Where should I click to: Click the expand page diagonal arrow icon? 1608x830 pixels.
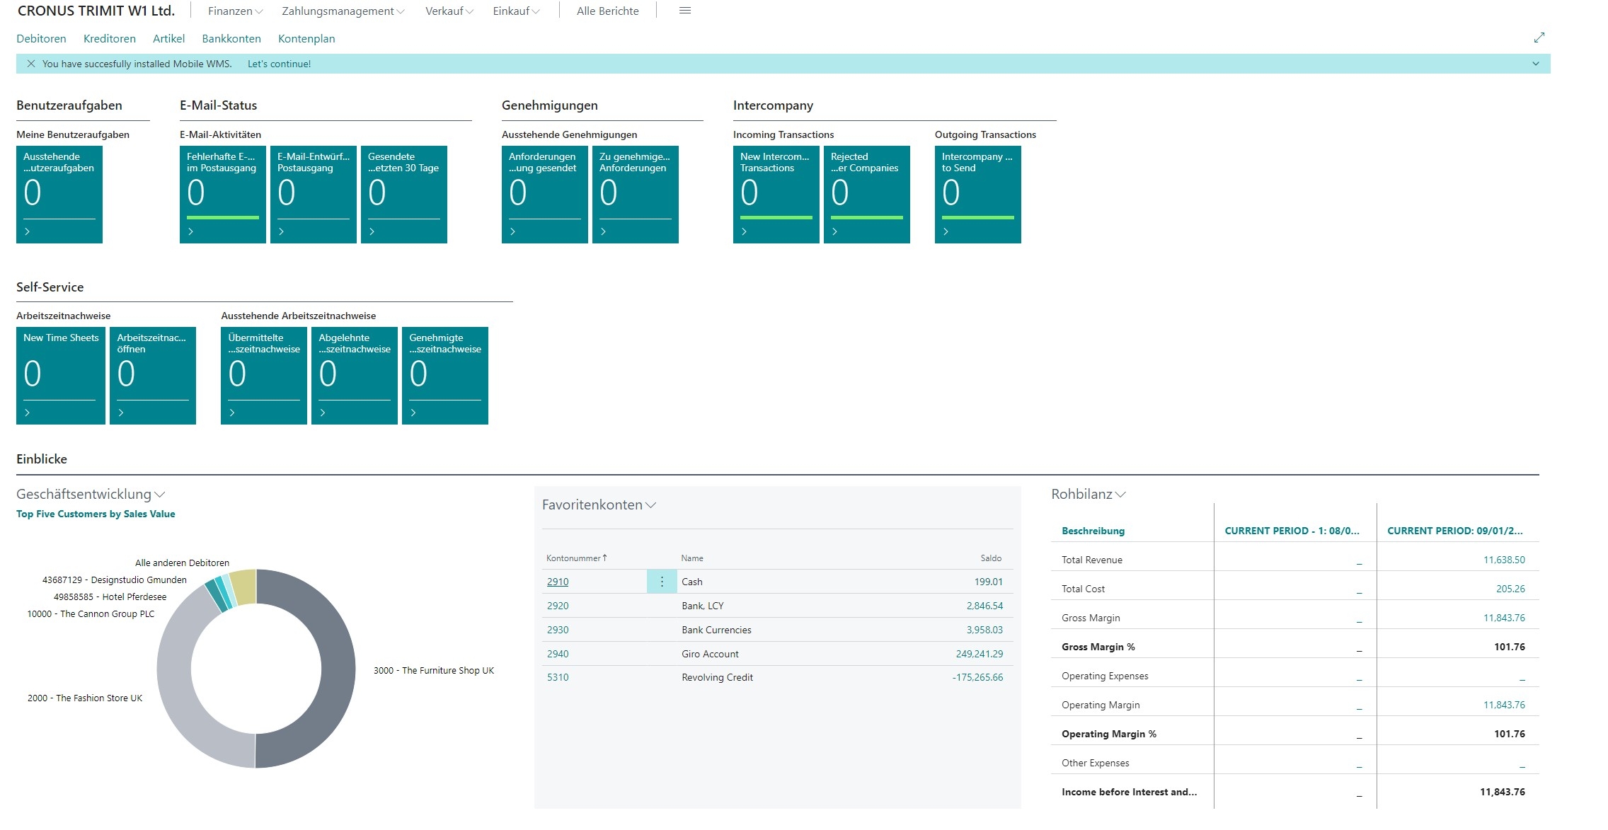tap(1539, 38)
